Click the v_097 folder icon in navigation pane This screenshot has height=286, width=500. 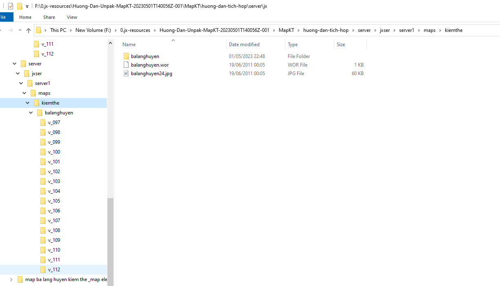point(43,122)
